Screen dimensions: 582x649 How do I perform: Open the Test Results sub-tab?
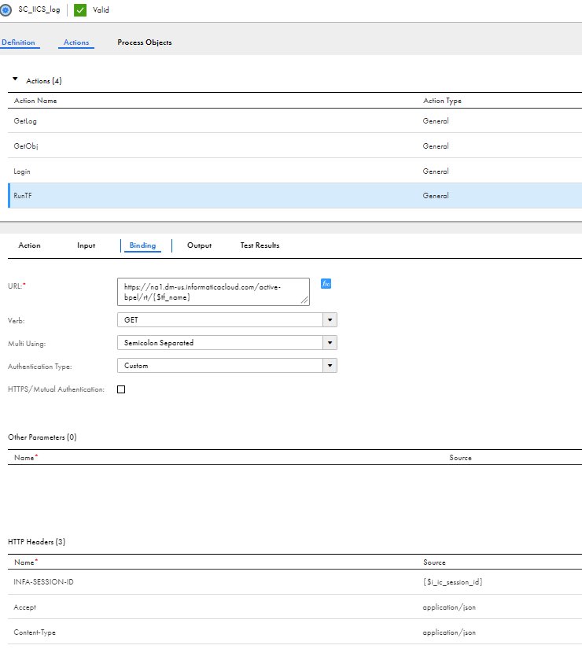[260, 245]
